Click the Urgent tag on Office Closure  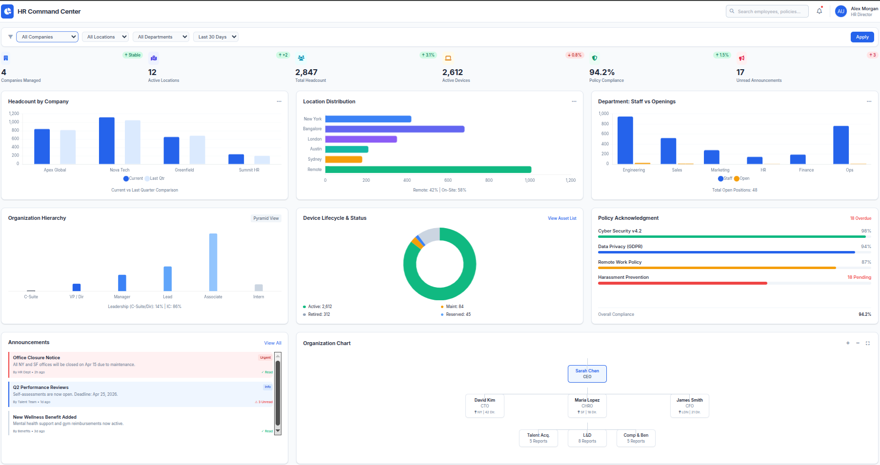point(265,357)
